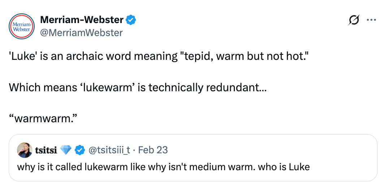
Task: Open the tsitsi display name
Action: click(x=46, y=150)
